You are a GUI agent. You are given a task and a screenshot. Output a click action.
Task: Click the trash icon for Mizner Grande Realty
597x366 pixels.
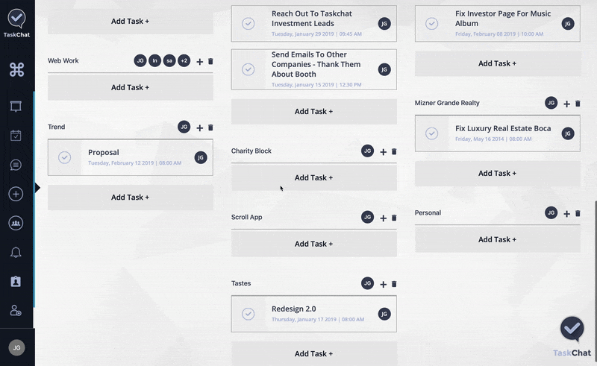click(578, 104)
